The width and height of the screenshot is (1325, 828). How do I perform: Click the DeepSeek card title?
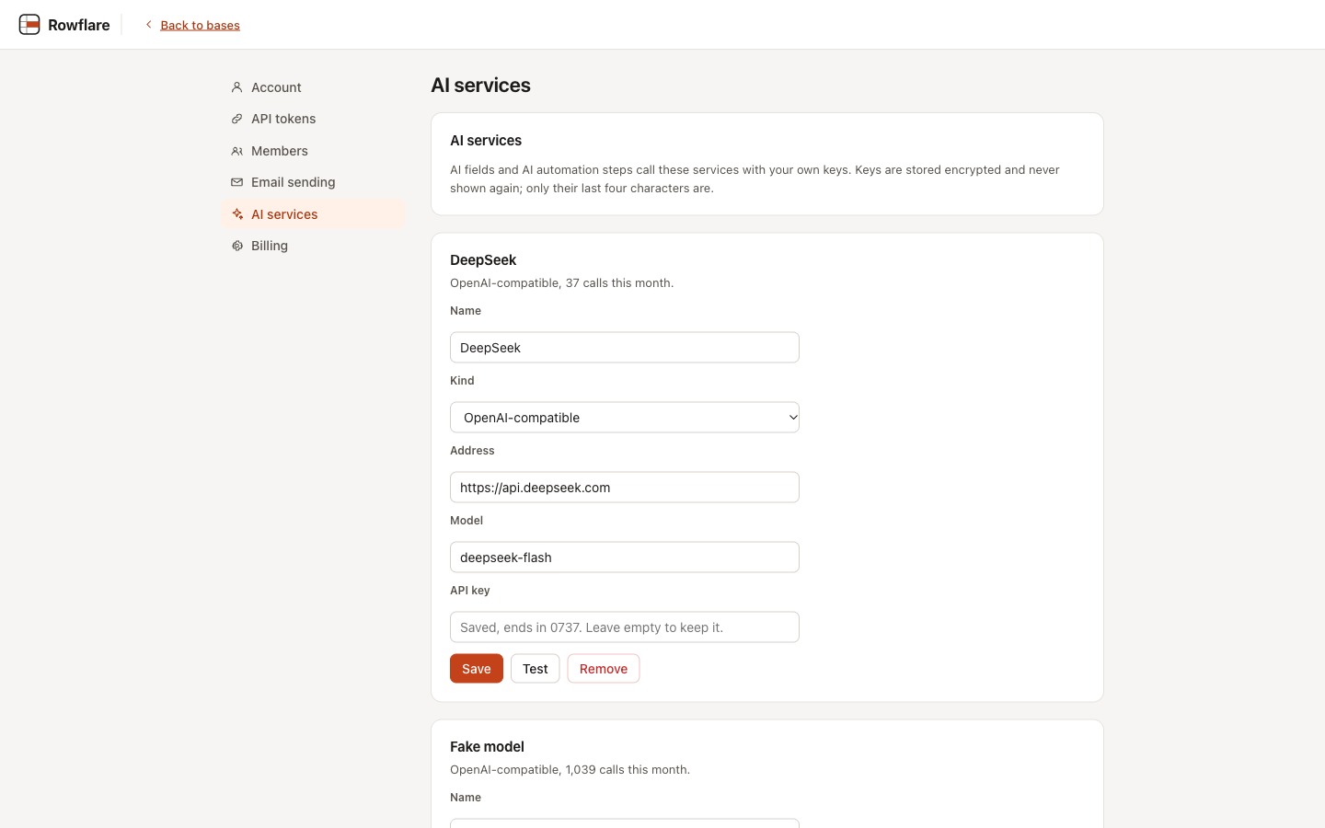tap(483, 260)
